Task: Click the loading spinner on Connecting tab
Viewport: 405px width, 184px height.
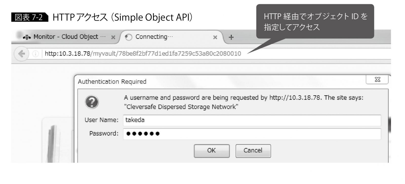Action: [129, 37]
